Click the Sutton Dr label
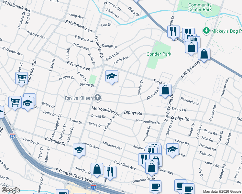Image resolution: width=242 pixels, height=194 pixels. 112,56
